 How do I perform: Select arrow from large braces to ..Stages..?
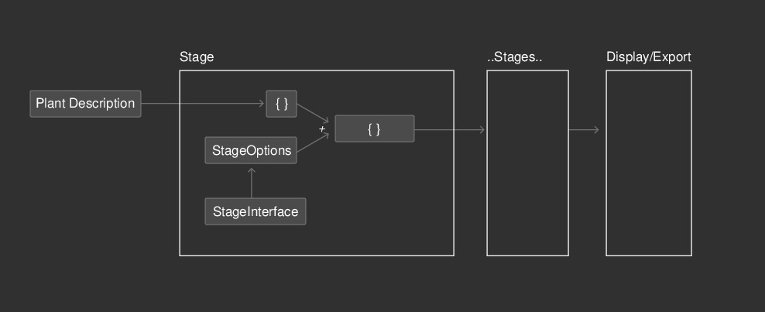[x=449, y=129]
